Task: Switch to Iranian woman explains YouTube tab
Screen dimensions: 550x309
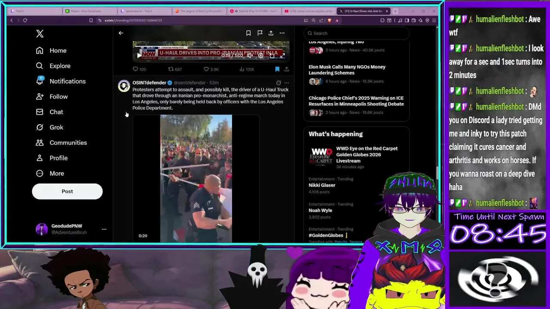Action: coord(309,11)
